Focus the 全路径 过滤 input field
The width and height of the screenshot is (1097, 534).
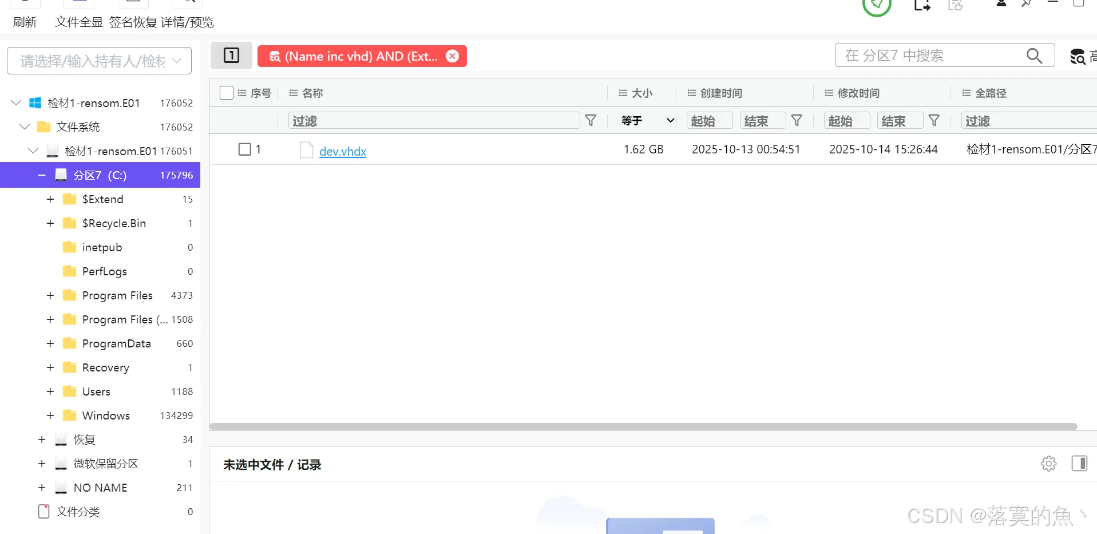click(x=1029, y=120)
